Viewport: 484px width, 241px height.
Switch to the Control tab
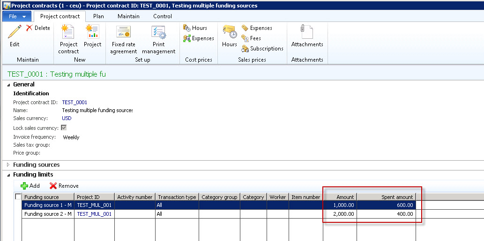pos(162,16)
